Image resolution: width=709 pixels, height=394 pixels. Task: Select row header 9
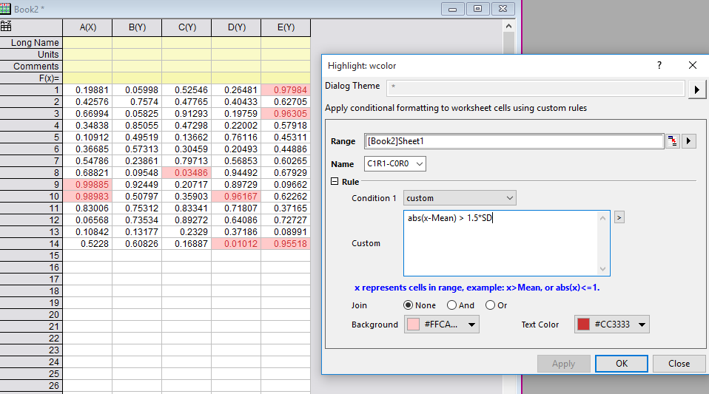(x=31, y=184)
